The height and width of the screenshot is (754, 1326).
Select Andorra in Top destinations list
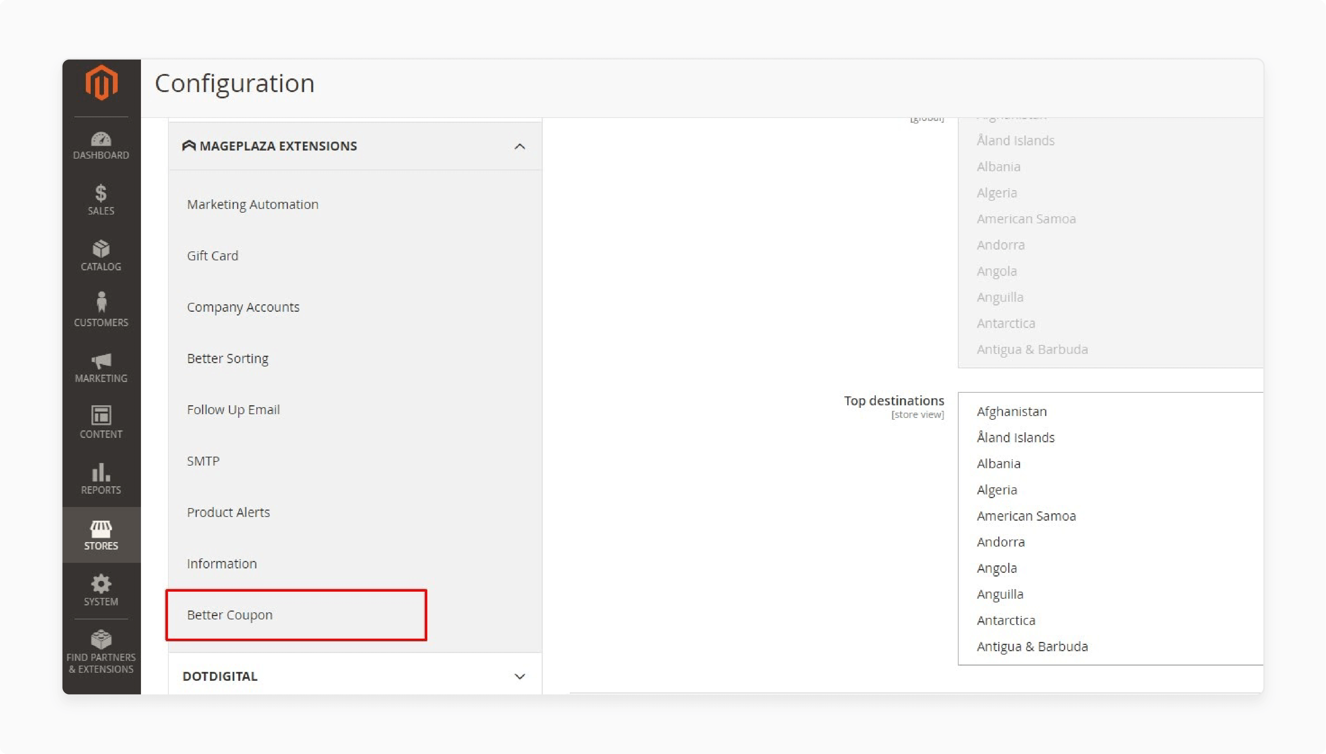[x=1001, y=542]
